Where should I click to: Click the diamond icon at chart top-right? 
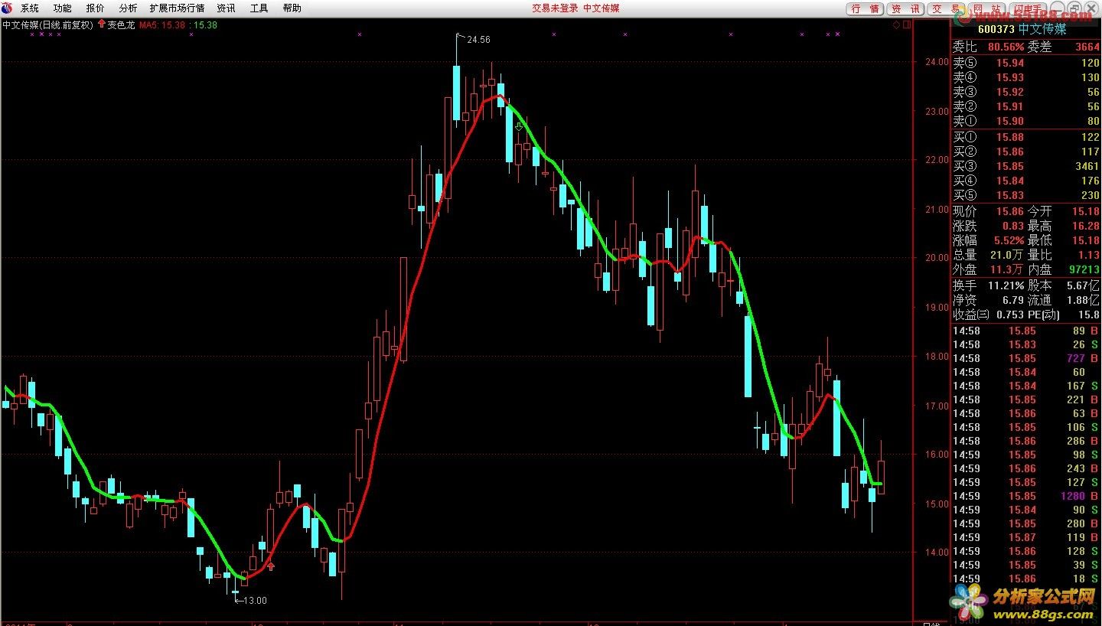tap(896, 24)
